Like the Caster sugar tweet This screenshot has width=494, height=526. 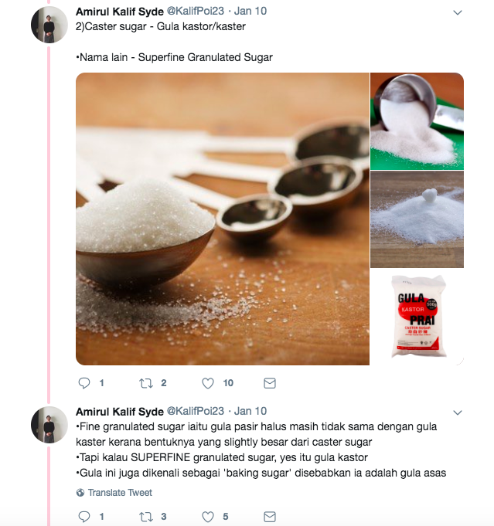click(x=208, y=383)
